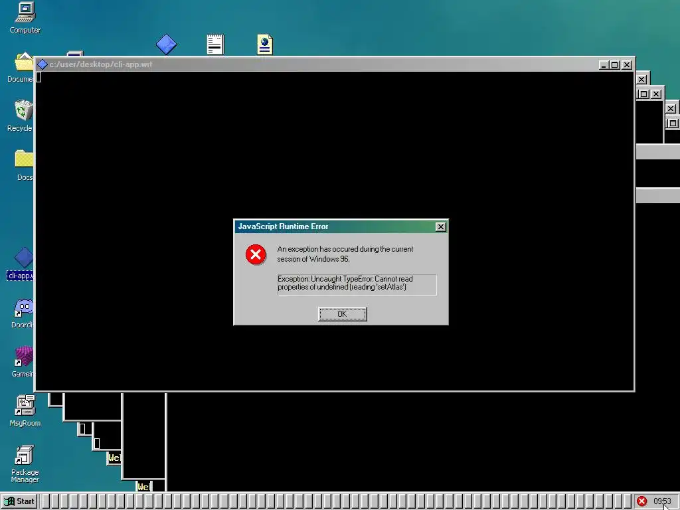
Task: Click the red error tray icon
Action: (642, 501)
